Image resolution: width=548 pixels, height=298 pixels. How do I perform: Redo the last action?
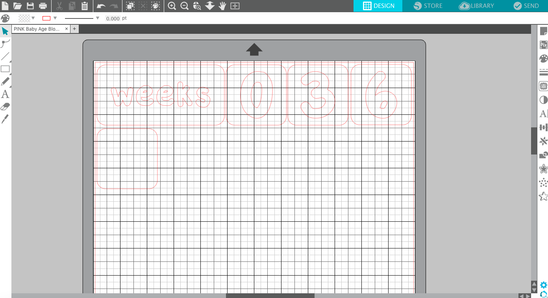click(x=114, y=6)
